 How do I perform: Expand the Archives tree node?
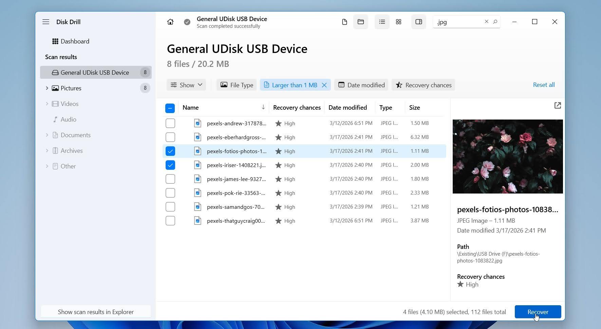[47, 151]
